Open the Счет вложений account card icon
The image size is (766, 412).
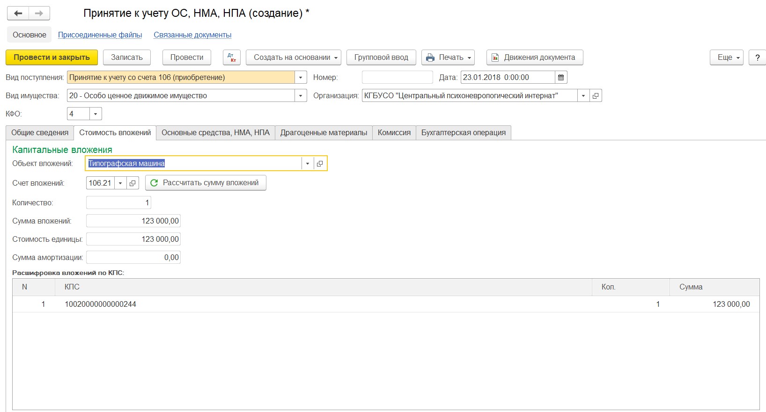(x=133, y=183)
